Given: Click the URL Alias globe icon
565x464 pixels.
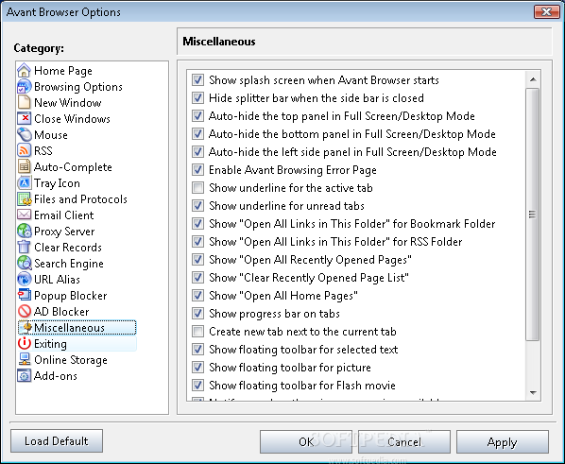Looking at the screenshot, I should coord(25,279).
